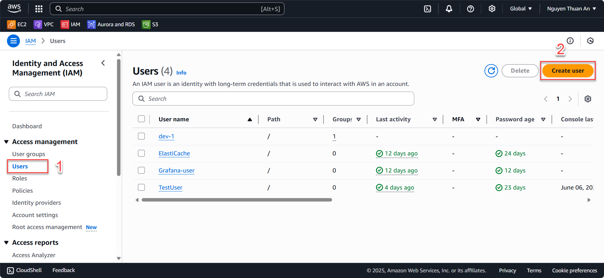Click sidebar scroll up arrow
Screen dimensions: 604x278
pyautogui.click(x=119, y=55)
